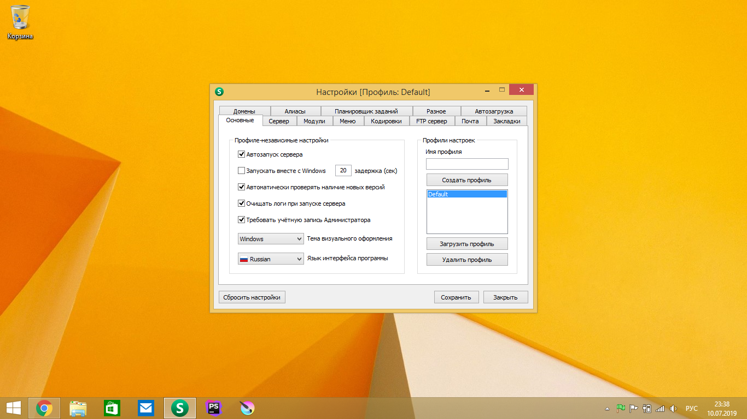Switch to the Домены tab
747x419 pixels.
244,111
